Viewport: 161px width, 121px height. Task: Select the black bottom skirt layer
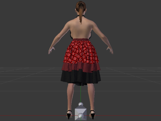pos(81,77)
